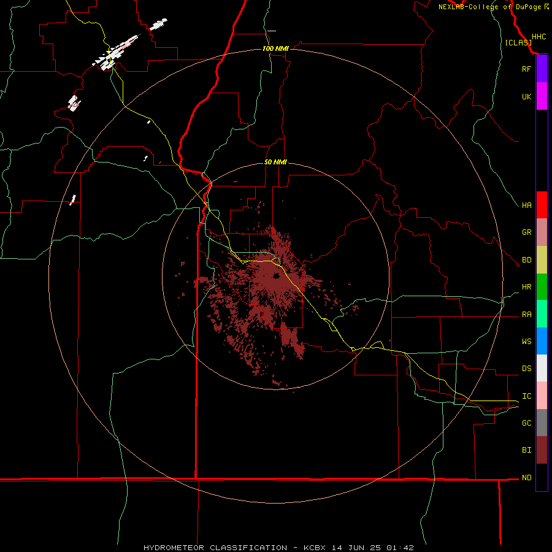The height and width of the screenshot is (552, 552).
Task: Click the 50 NMI range ring label
Action: 275,162
